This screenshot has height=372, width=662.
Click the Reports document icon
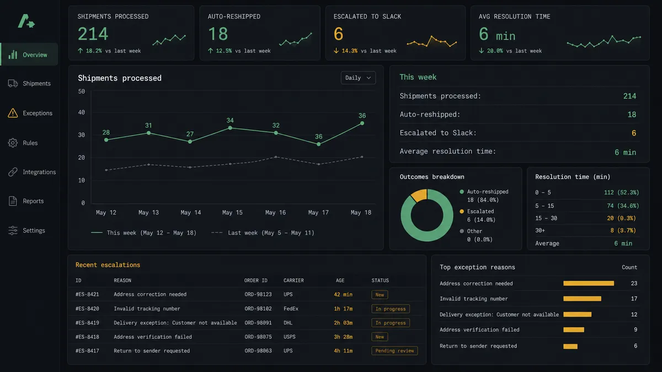pos(13,201)
